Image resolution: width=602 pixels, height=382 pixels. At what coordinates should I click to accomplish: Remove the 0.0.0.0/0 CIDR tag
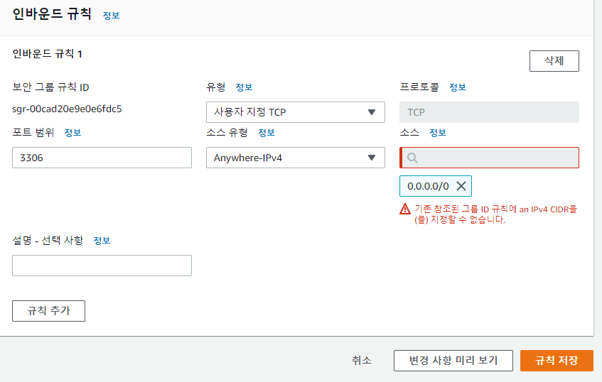coord(461,186)
